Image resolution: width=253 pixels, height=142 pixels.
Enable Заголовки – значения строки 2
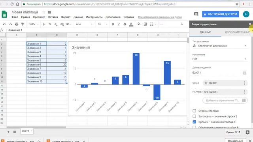194,116
